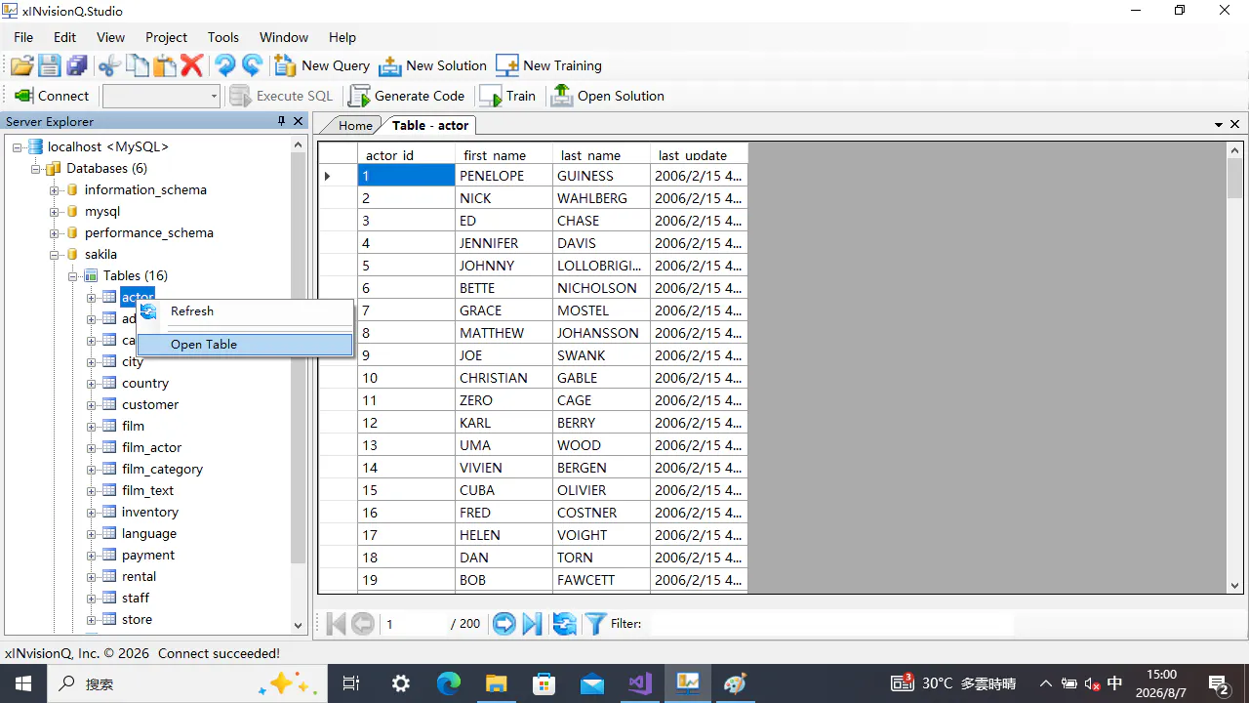This screenshot has width=1249, height=703.
Task: Create a New Query
Action: (322, 65)
